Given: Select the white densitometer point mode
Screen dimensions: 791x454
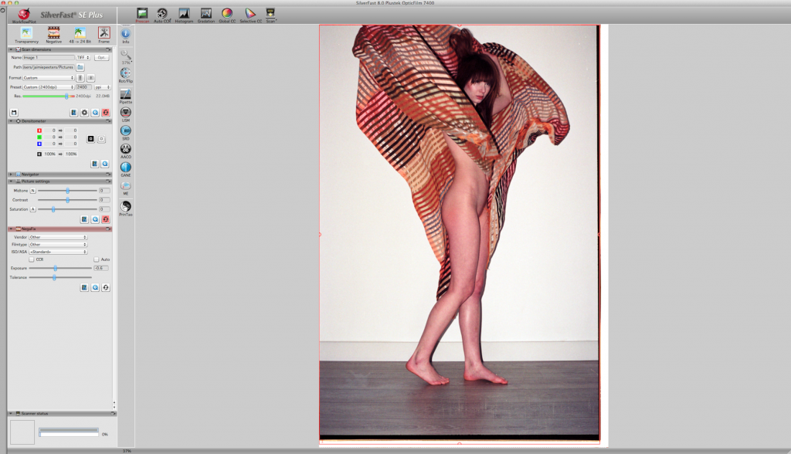Looking at the screenshot, I should pos(101,139).
